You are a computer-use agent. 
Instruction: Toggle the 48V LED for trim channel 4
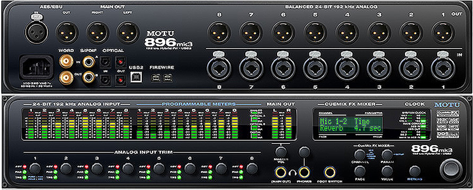pyautogui.click(x=118, y=166)
